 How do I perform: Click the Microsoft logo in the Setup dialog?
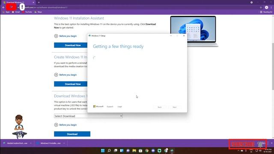[x=98, y=107]
